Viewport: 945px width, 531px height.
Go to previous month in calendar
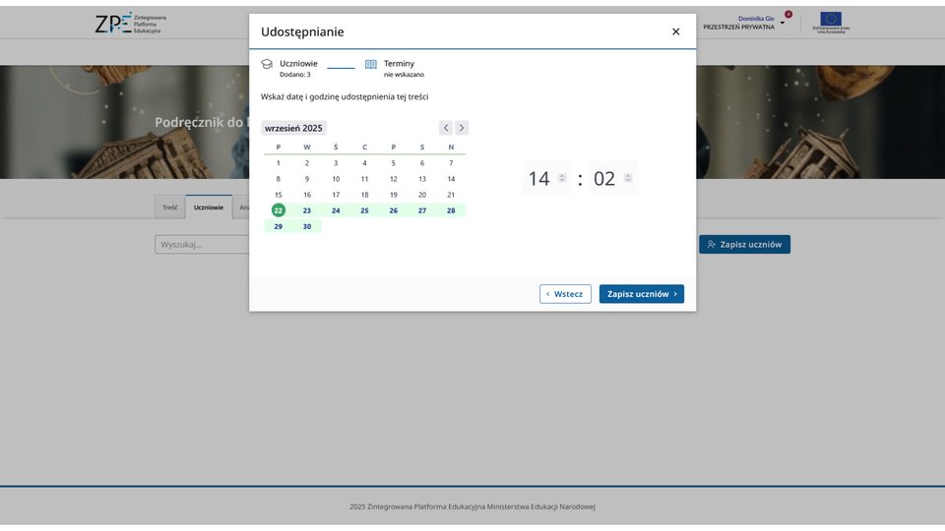click(446, 128)
